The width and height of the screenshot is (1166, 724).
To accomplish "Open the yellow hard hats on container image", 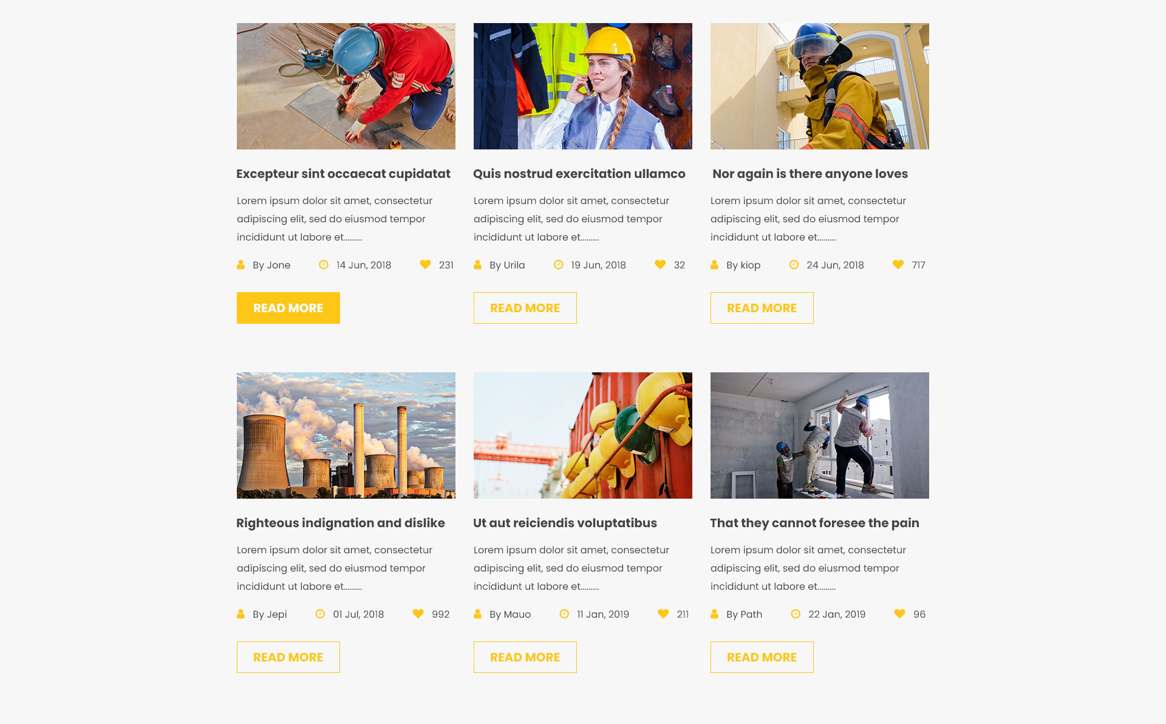I will pyautogui.click(x=583, y=435).
